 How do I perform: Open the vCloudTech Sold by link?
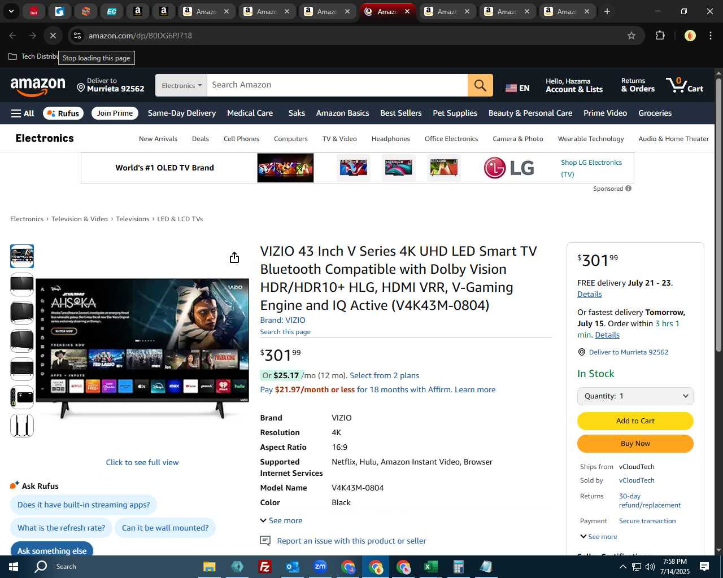coord(637,480)
